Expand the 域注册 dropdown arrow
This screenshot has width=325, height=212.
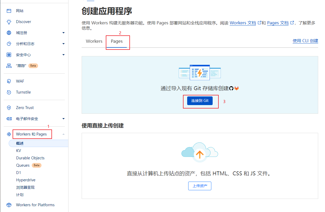[64, 33]
